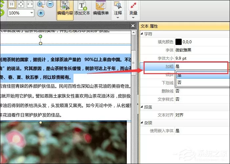Expand the 注释 dropdown arrow
This screenshot has height=164, width=230.
tap(118, 18)
